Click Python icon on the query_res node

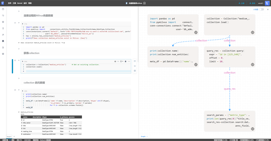coord(252,65)
